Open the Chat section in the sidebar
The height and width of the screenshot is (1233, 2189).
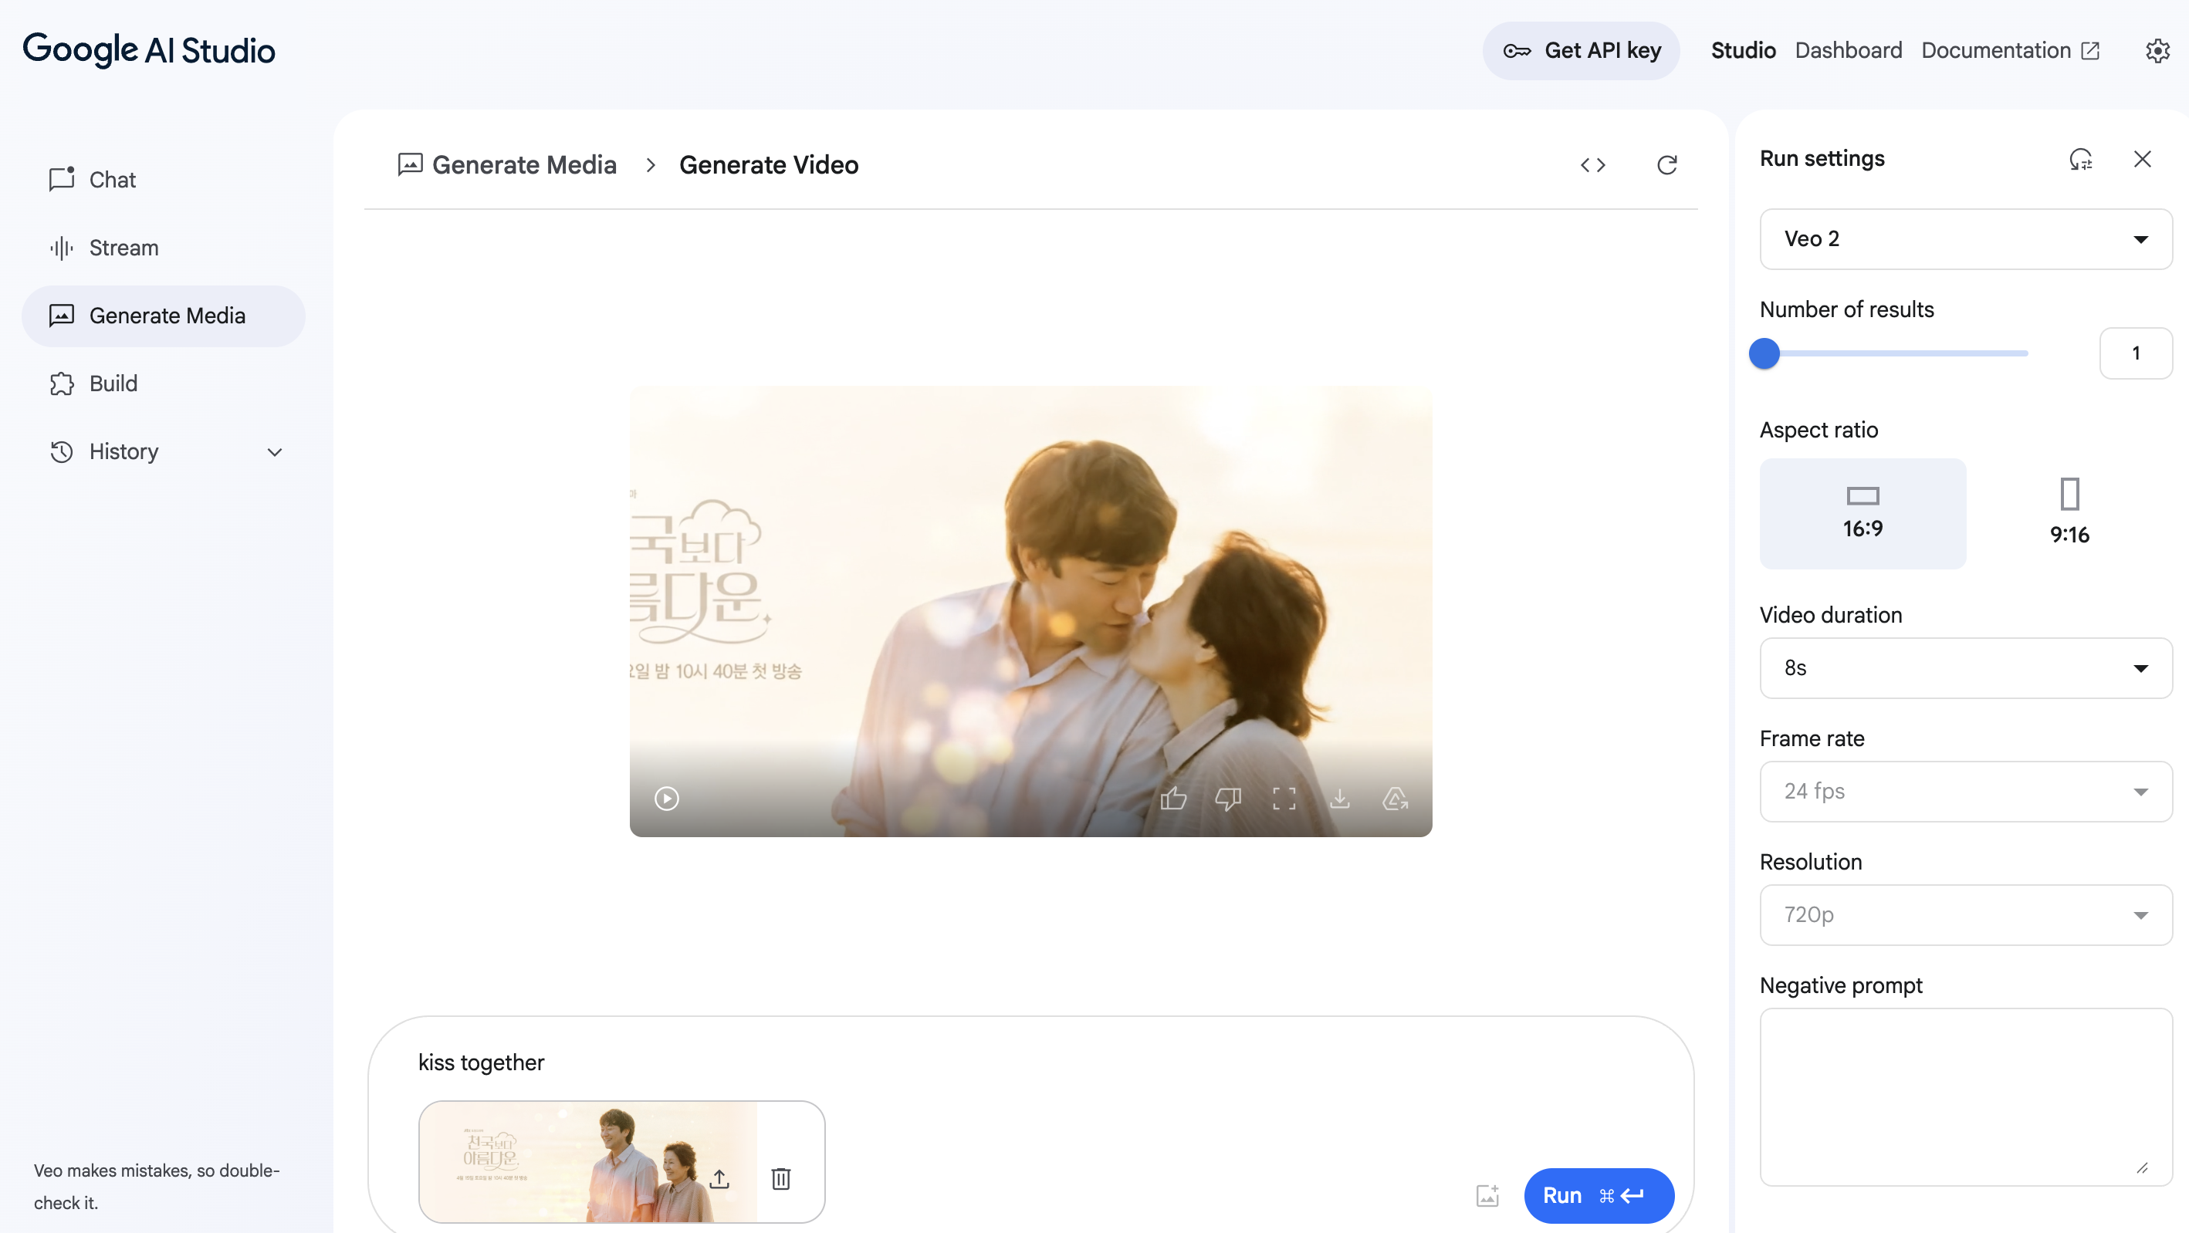pos(112,179)
